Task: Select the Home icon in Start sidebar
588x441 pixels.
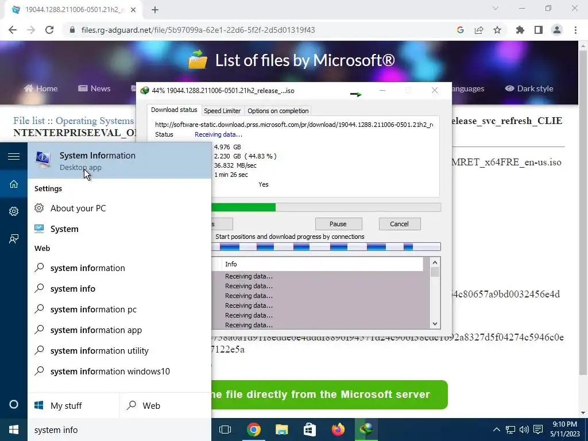Action: coord(14,184)
